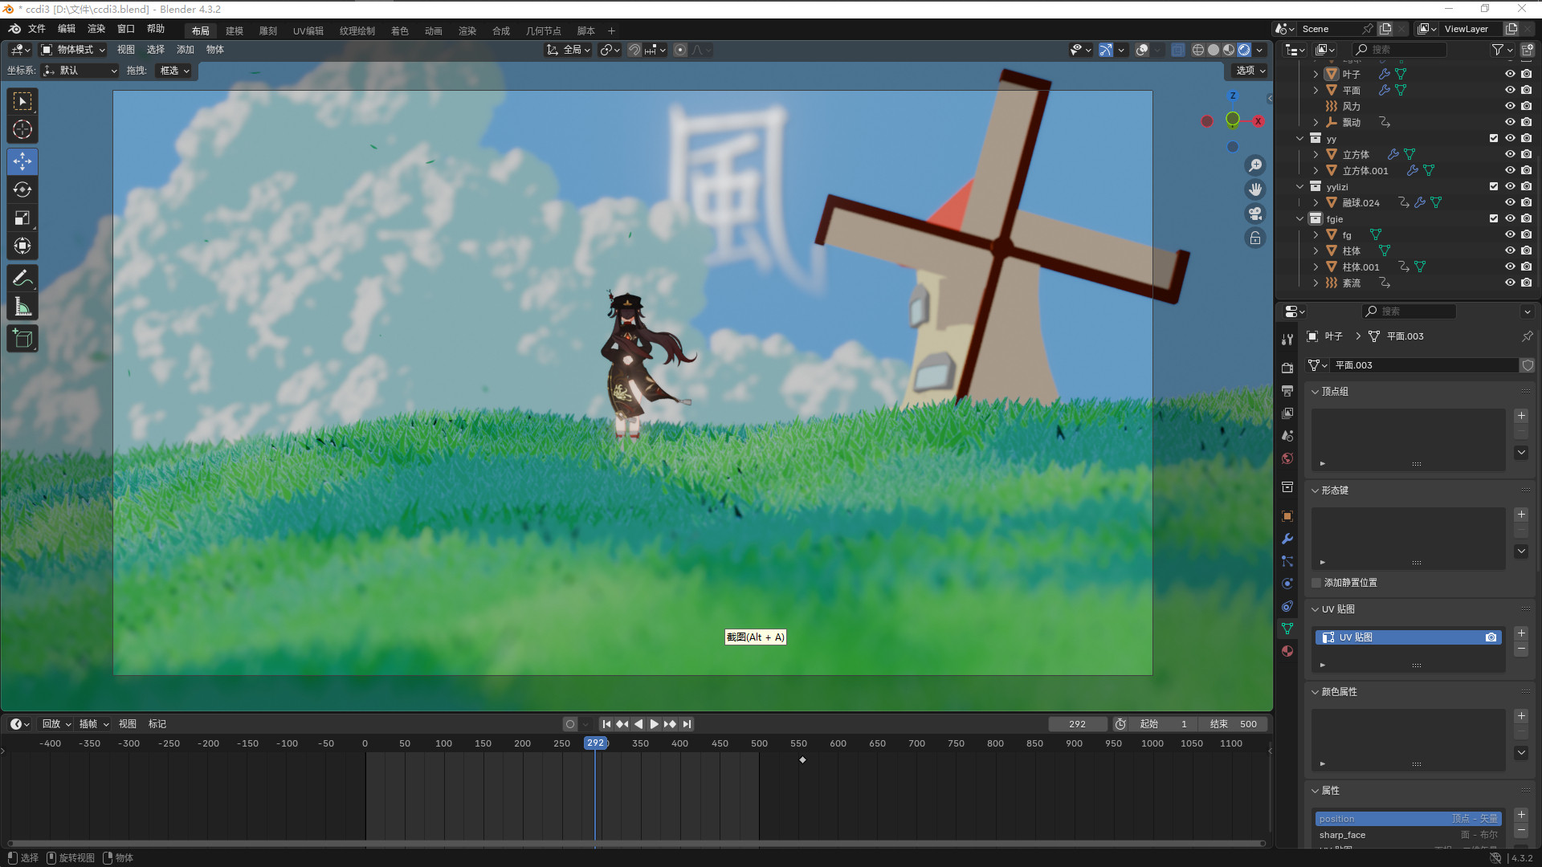Switch to the 雕刻 workspace tab
This screenshot has width=1542, height=867.
coord(267,31)
